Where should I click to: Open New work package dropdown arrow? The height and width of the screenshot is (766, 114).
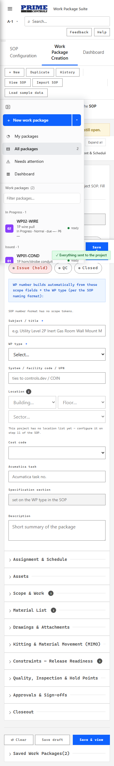click(x=77, y=120)
